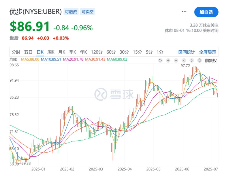Image resolution: width=225 pixels, height=174 pixels.
Task: Click the 均线 label
Action: click(x=13, y=59)
